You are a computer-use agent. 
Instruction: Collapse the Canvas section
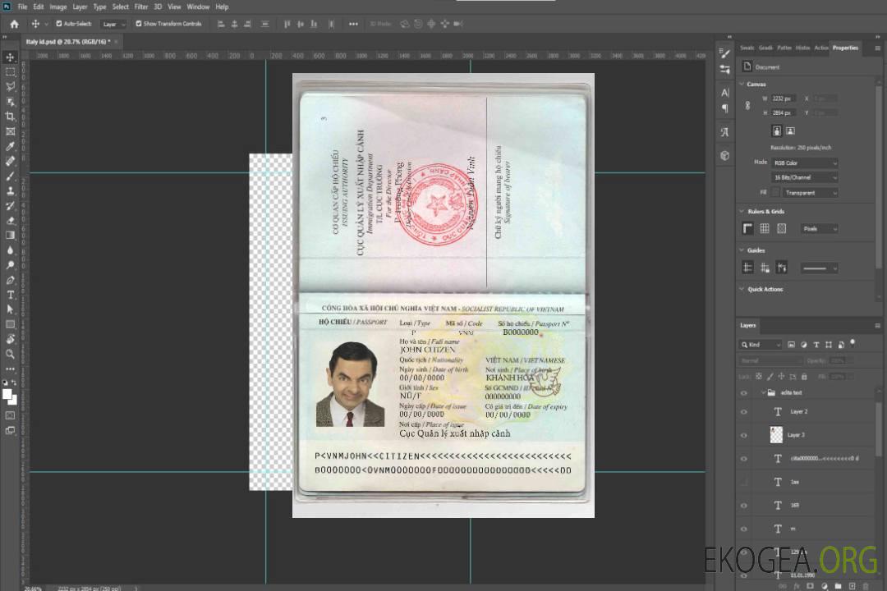[742, 84]
